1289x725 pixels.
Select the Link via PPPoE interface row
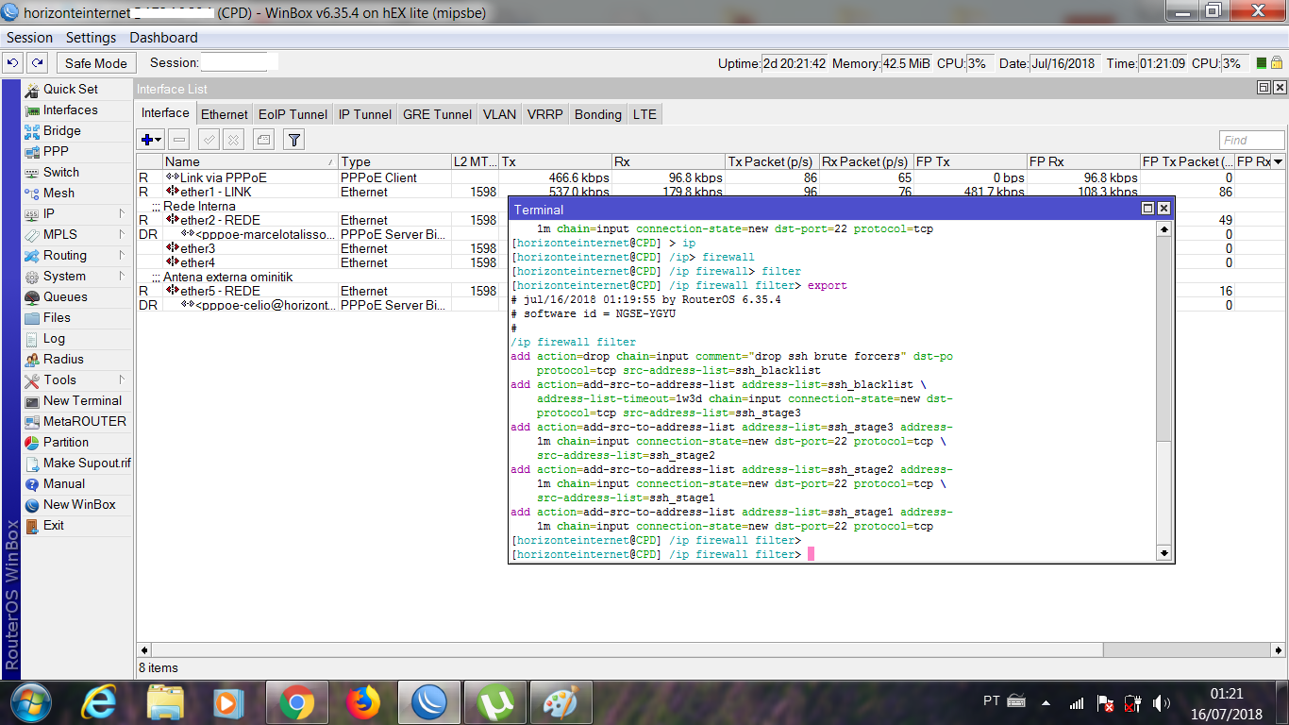[x=223, y=177]
